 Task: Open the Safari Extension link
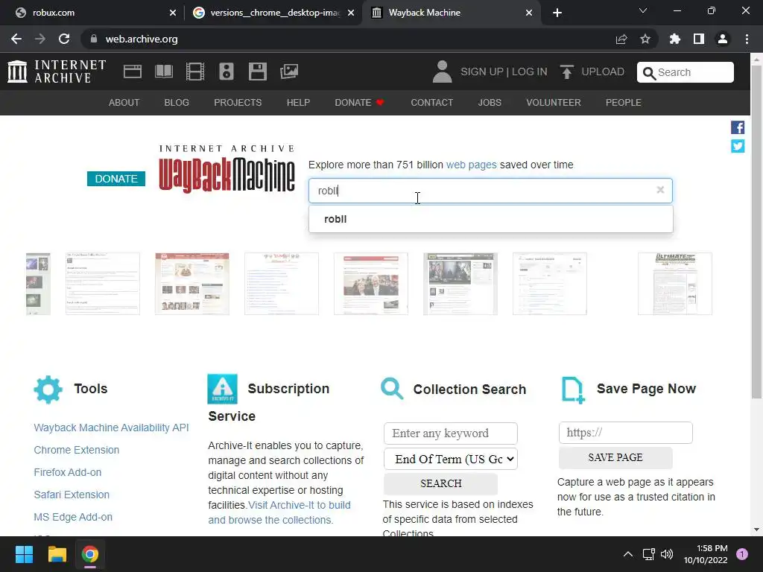click(x=72, y=495)
